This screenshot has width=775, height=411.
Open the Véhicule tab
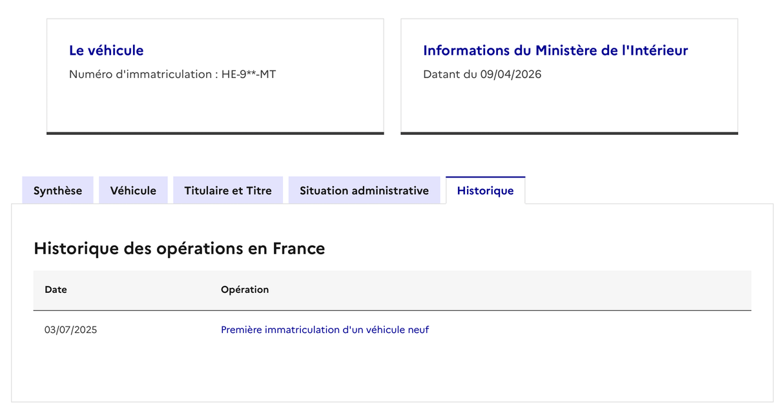pos(133,190)
